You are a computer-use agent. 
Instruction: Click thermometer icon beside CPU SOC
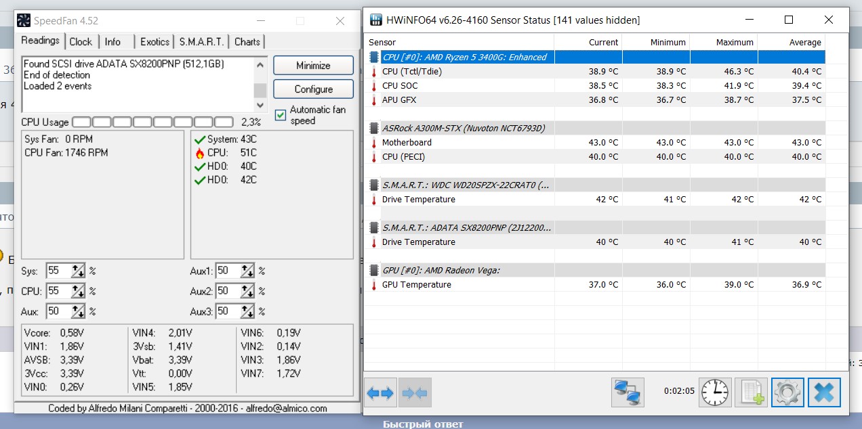[x=373, y=85]
